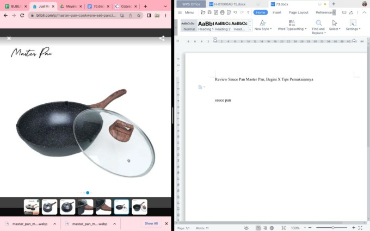Viewport: 370px width, 231px height.
Task: Select the last product thumbnail
Action: click(139, 207)
